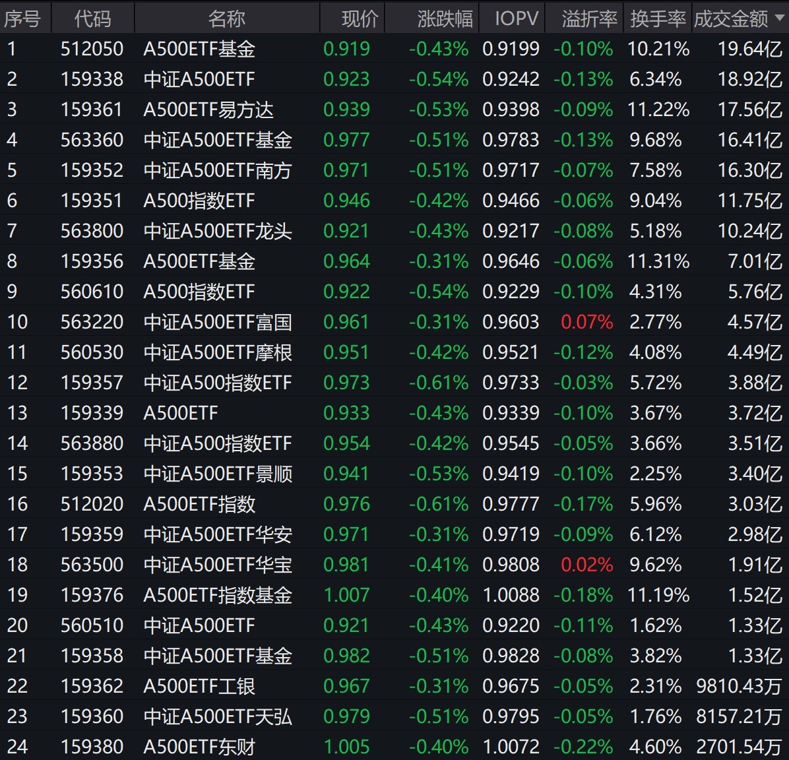789x760 pixels.
Task: Open 中证A500ETF天弘 row
Action: coord(394,716)
